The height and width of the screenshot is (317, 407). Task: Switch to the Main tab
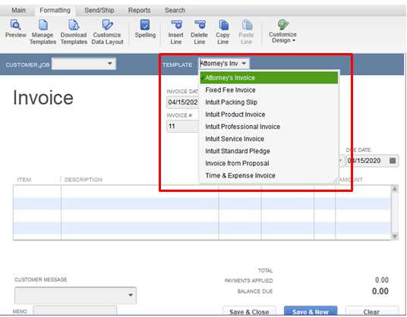[x=19, y=10]
